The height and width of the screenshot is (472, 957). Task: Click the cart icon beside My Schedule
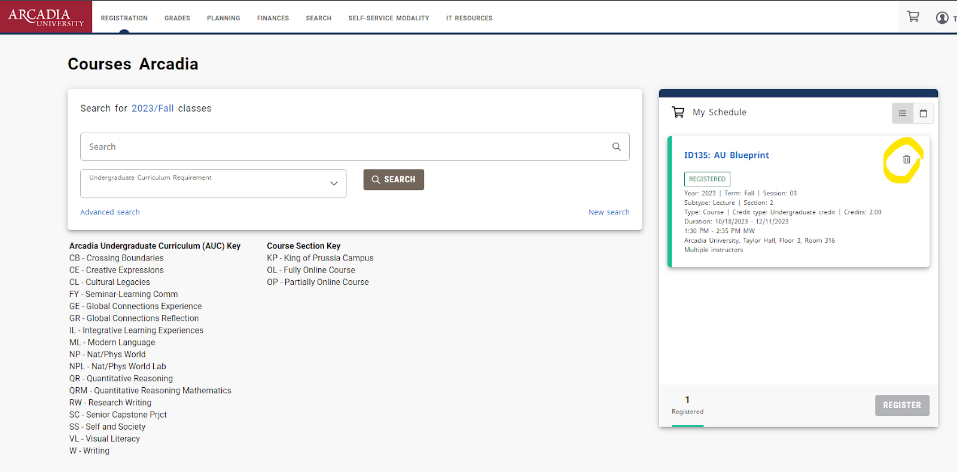tap(678, 112)
